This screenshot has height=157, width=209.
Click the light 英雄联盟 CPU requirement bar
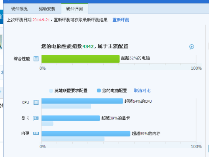(66, 106)
